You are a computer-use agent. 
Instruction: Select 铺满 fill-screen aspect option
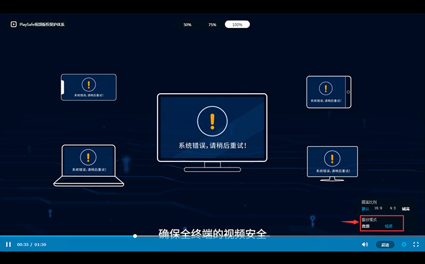tap(405, 209)
